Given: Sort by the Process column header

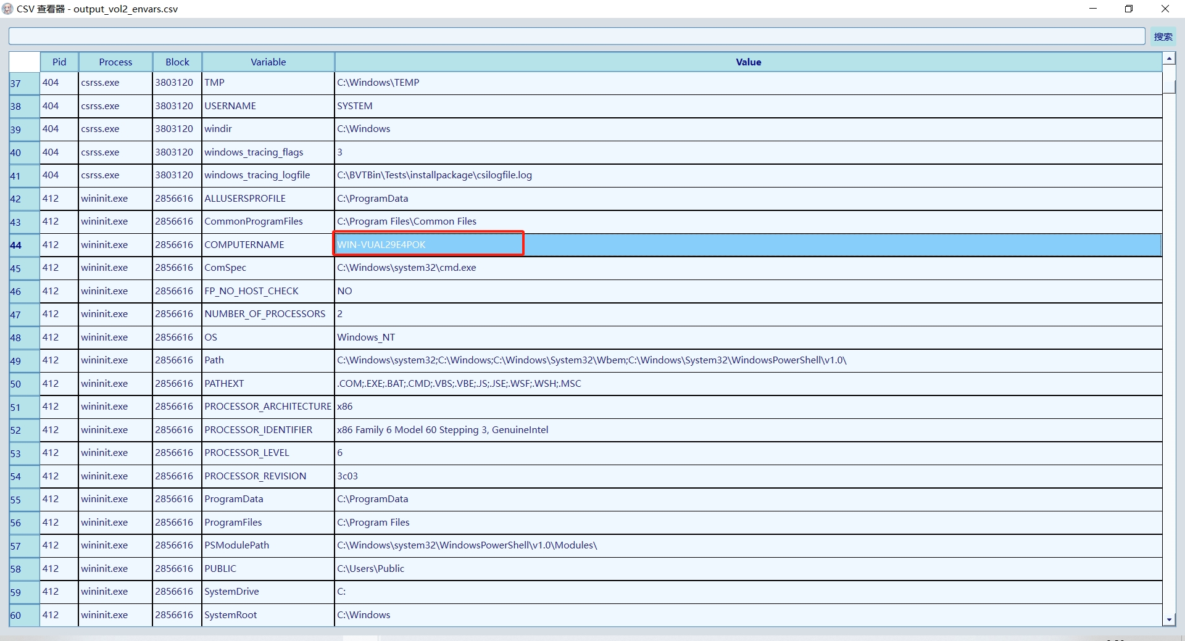Looking at the screenshot, I should coord(115,62).
